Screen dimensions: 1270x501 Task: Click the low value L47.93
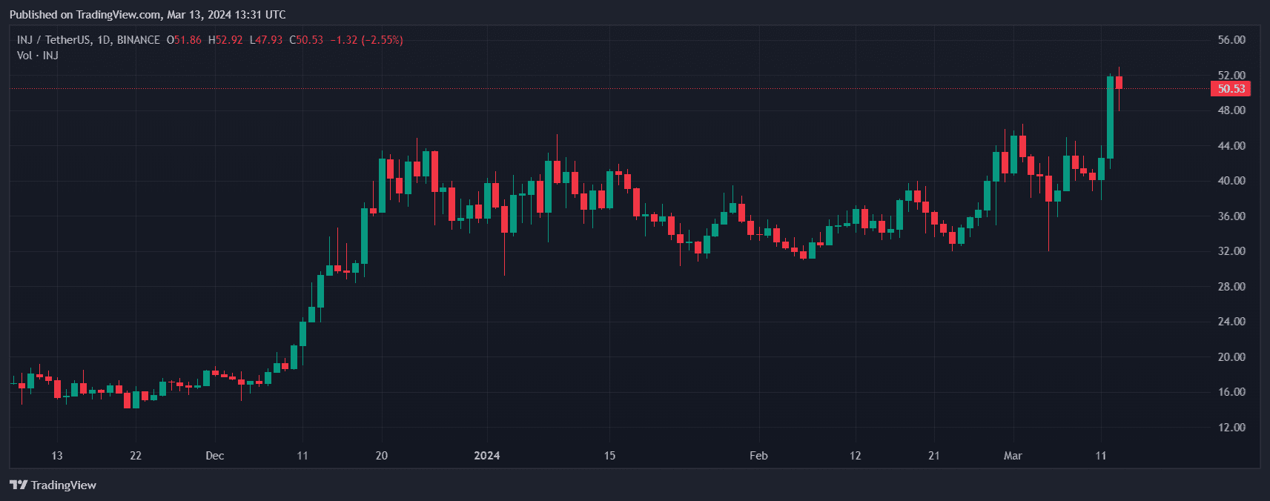pos(266,40)
